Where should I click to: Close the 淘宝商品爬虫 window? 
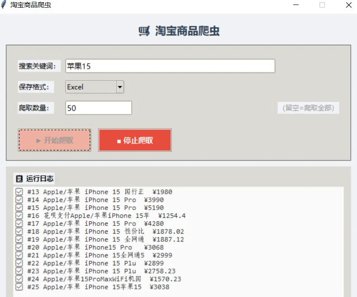point(348,5)
